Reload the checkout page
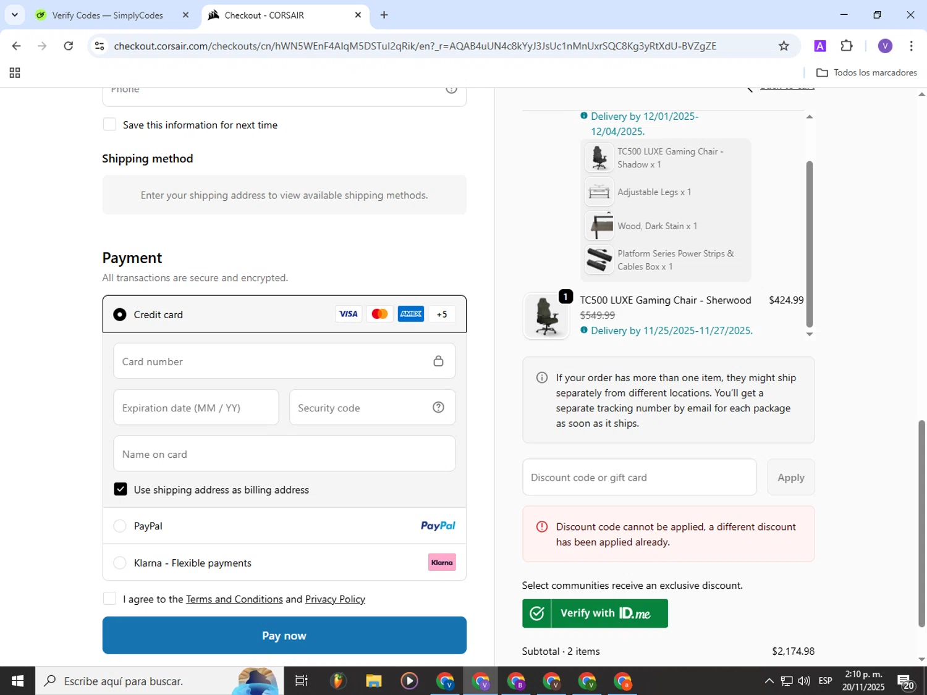927x695 pixels. (69, 46)
